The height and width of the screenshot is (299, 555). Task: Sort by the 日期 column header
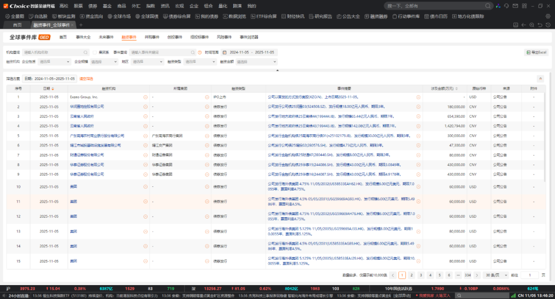pos(48,89)
